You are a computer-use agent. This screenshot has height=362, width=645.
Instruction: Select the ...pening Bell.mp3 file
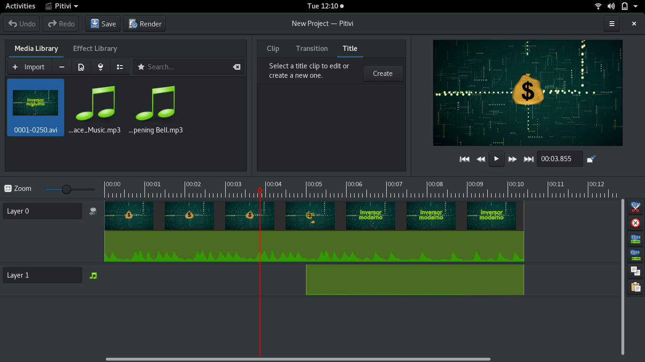[x=155, y=108]
